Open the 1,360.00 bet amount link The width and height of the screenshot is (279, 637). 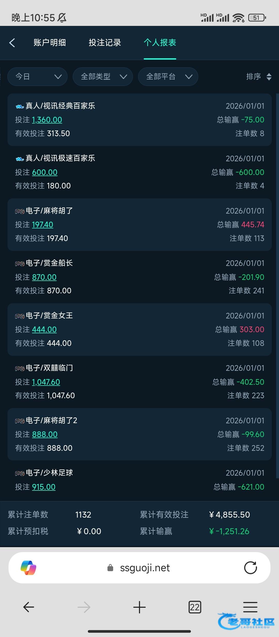coord(47,120)
